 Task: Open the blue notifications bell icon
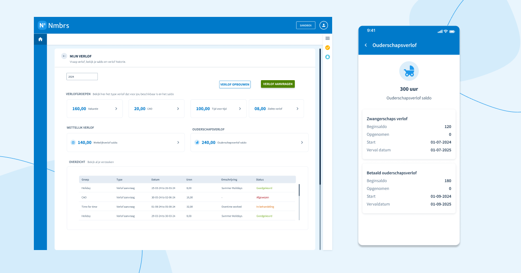[327, 57]
